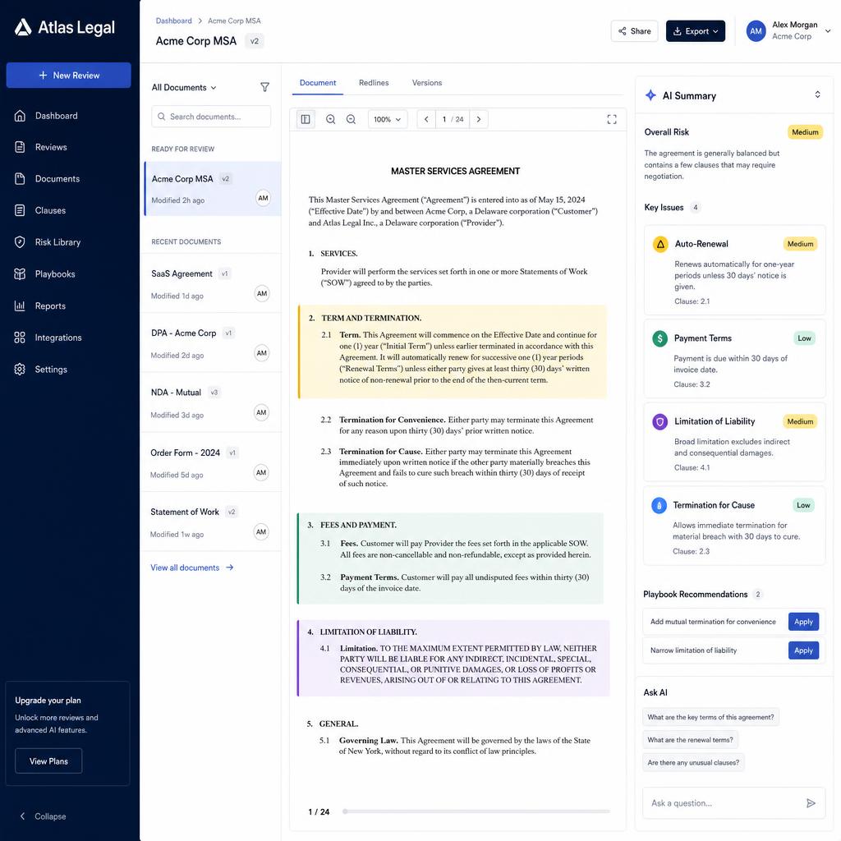Click the Share button
This screenshot has height=841, width=841.
pyautogui.click(x=634, y=31)
